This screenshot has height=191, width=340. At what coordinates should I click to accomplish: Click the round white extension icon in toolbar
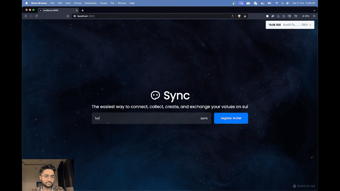coord(267,16)
